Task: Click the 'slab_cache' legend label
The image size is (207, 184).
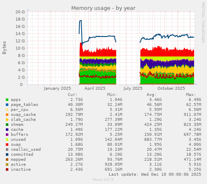Action: pos(23,120)
